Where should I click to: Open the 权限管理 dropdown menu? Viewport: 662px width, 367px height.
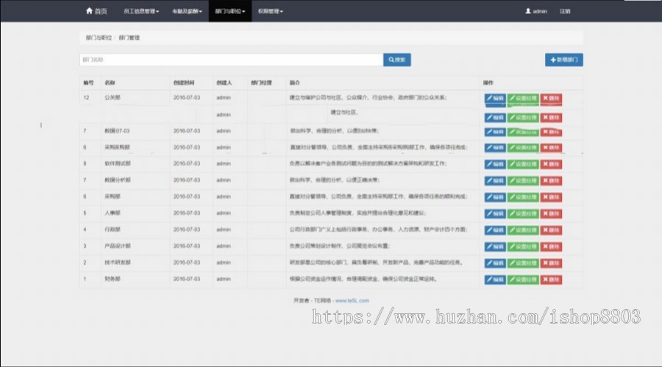pos(270,12)
